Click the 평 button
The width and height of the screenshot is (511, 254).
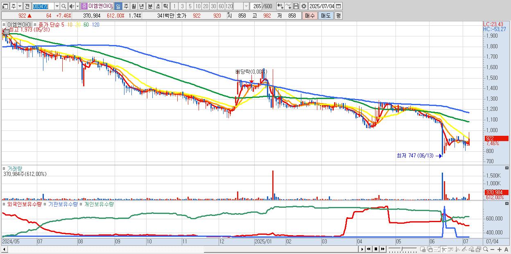pos(338,16)
